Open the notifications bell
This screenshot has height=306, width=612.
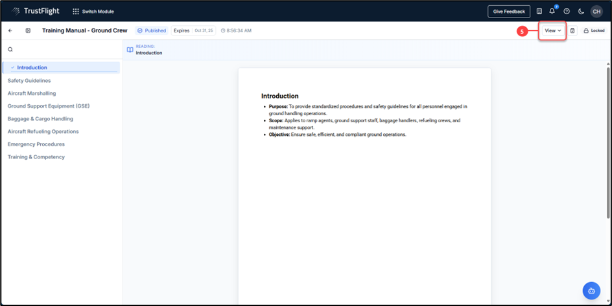coord(552,11)
